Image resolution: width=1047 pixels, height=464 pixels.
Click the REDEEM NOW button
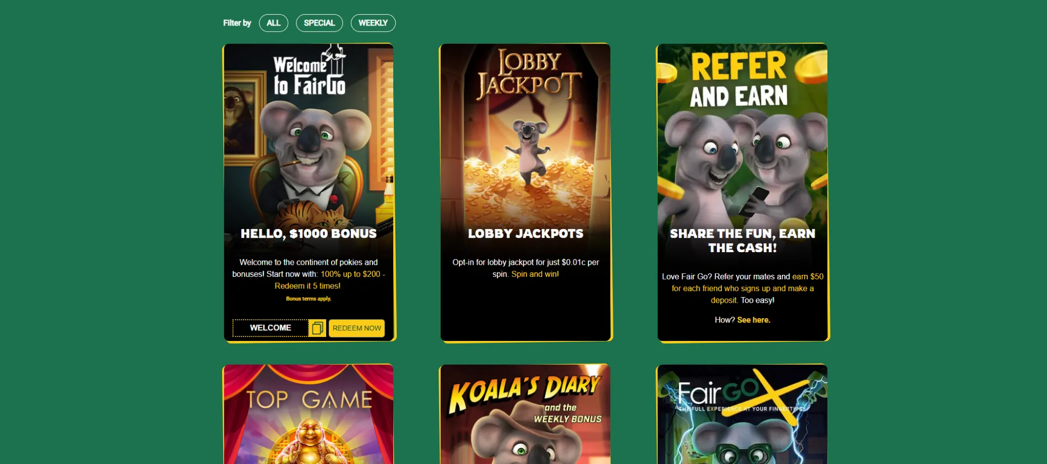tap(356, 328)
